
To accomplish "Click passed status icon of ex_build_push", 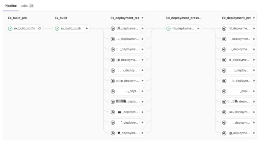I will pyautogui.click(x=57, y=29).
